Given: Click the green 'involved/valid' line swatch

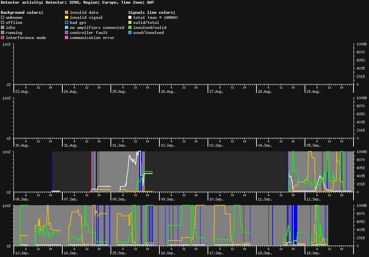Looking at the screenshot, I should [130, 28].
